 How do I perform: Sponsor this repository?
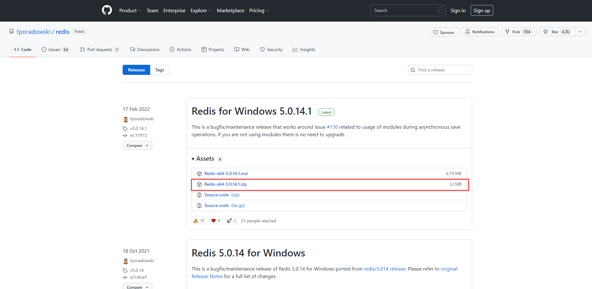[x=443, y=32]
